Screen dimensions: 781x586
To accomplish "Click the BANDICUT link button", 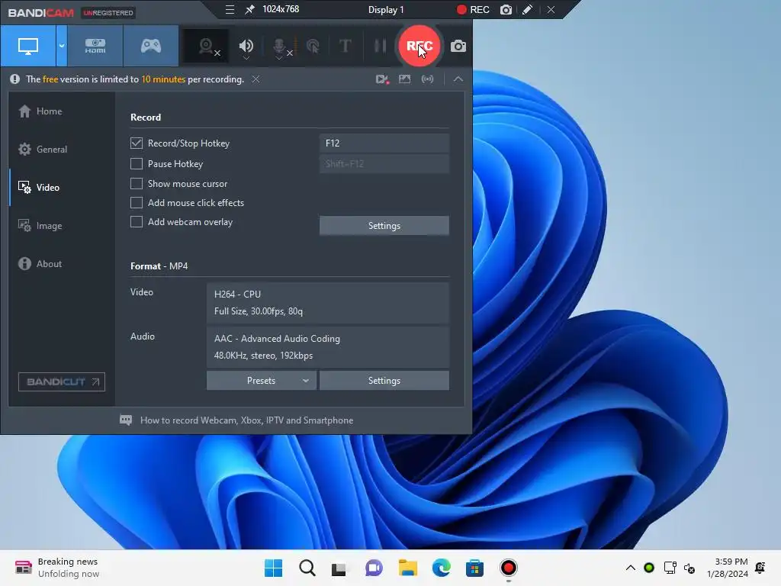I will [62, 382].
